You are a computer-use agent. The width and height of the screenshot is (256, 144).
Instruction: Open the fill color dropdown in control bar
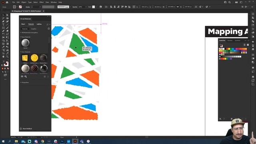point(17,7)
